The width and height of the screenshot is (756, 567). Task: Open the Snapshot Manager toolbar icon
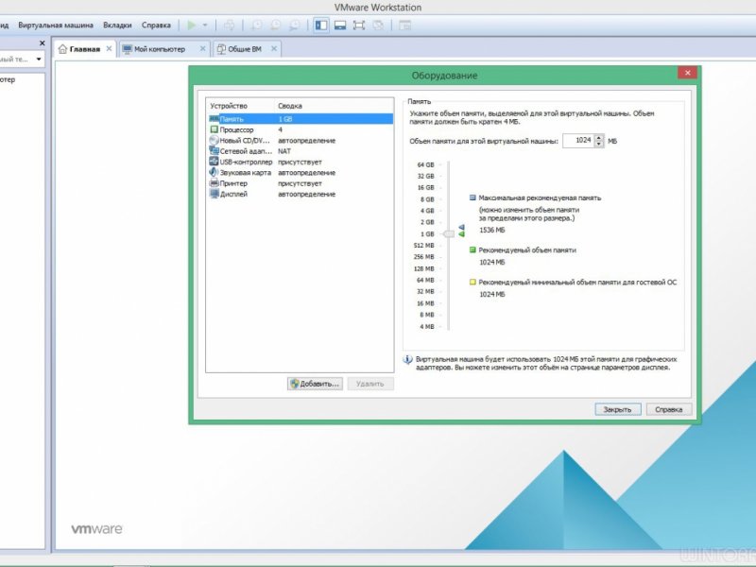(x=294, y=26)
